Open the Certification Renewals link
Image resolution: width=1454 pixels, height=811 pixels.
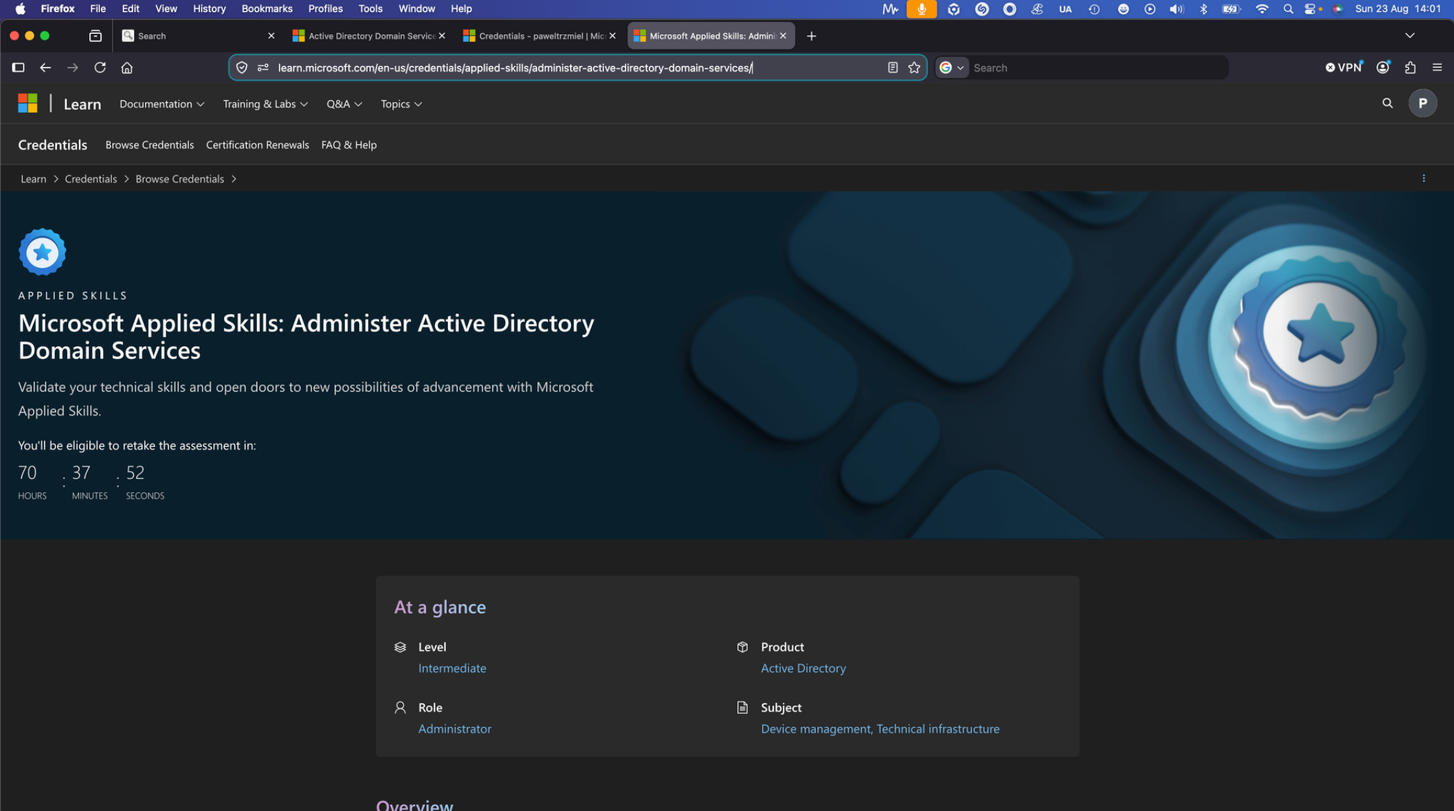[x=258, y=145]
